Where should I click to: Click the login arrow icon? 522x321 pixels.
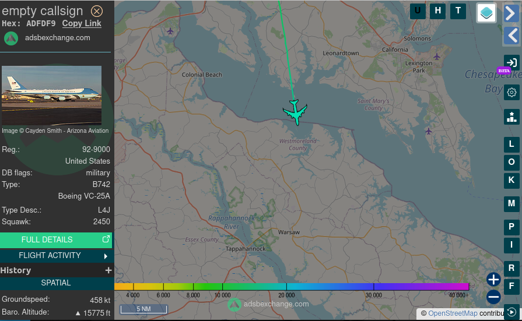[x=512, y=63]
